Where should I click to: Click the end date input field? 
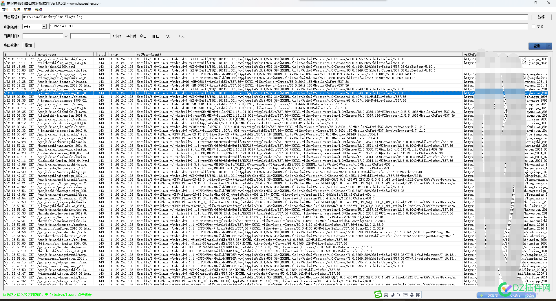[x=90, y=36]
